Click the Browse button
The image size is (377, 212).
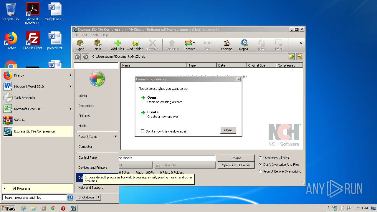pyautogui.click(x=236, y=158)
